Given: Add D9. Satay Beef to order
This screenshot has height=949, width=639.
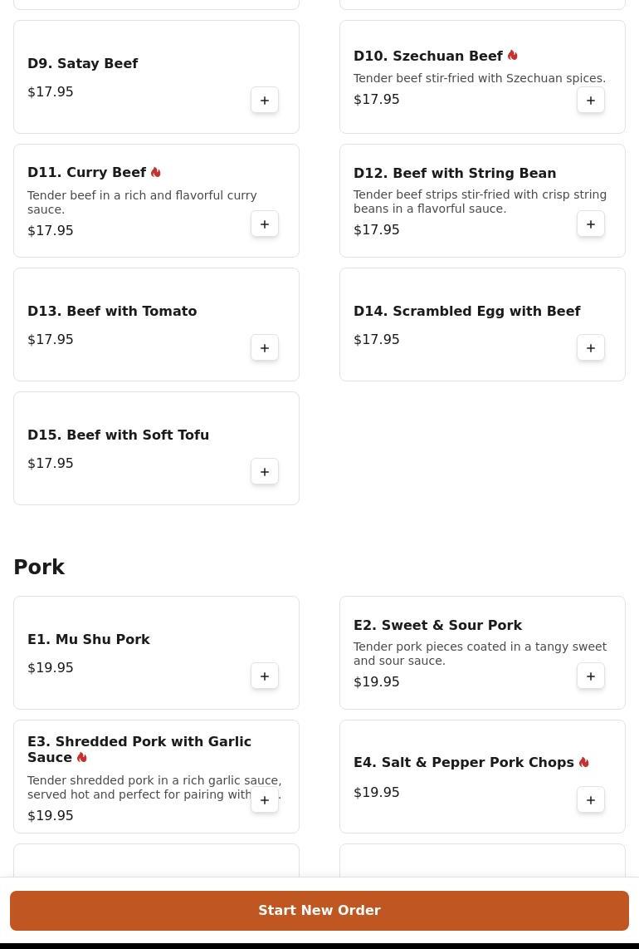Looking at the screenshot, I should click(265, 101).
